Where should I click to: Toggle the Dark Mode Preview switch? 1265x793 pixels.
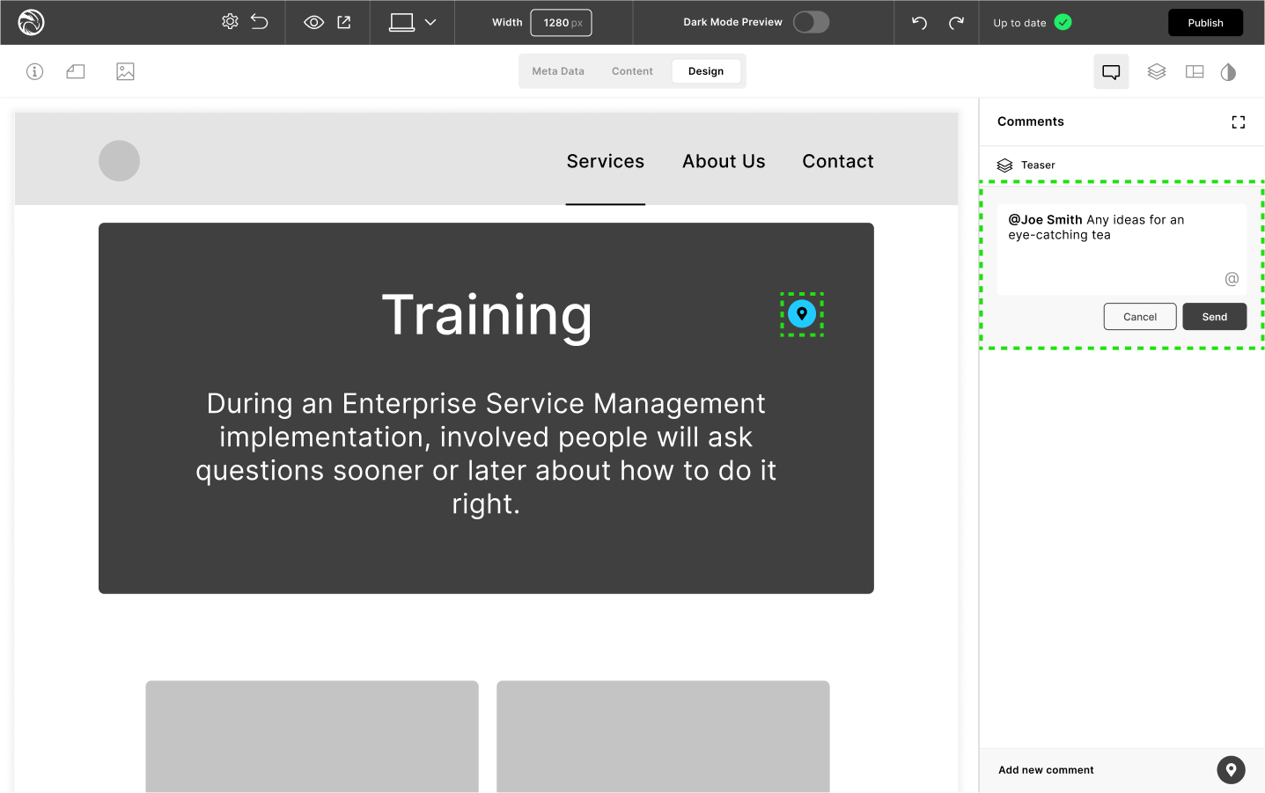(811, 22)
